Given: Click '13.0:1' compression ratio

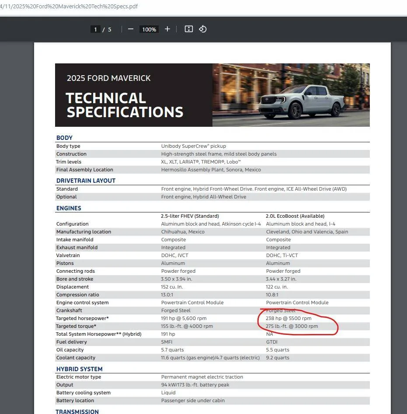Looking at the screenshot, I should pyautogui.click(x=167, y=295).
